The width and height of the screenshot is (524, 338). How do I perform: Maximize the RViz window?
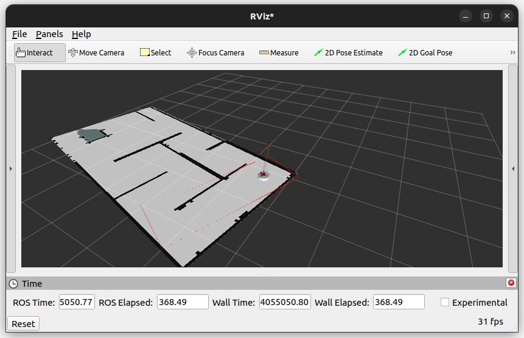pos(486,16)
